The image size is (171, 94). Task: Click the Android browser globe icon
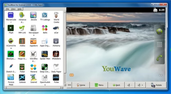159,31
